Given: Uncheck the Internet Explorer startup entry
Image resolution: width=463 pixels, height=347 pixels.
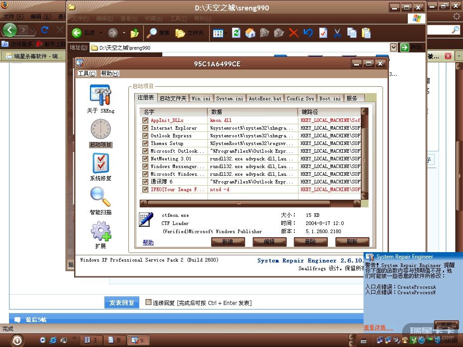Looking at the screenshot, I should (x=145, y=128).
